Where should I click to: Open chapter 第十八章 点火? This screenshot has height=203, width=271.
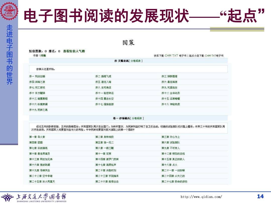point(169,165)
